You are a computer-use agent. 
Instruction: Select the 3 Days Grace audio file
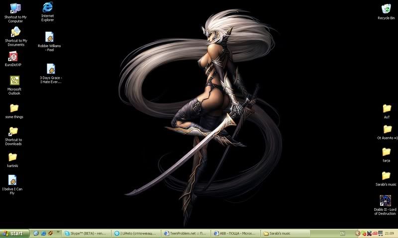(x=51, y=69)
